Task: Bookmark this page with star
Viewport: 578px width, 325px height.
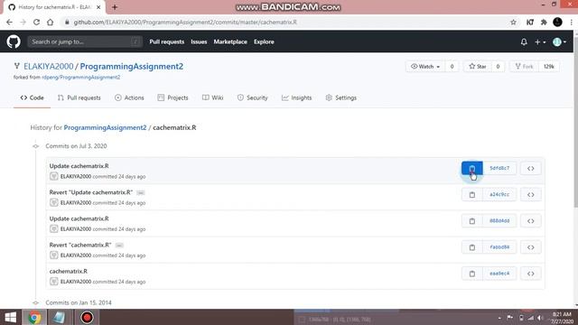Action: (x=513, y=22)
